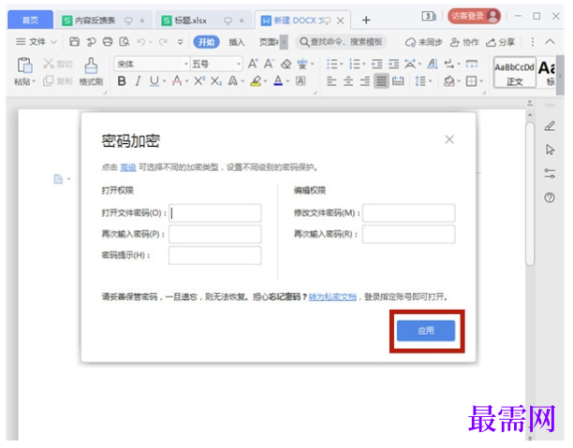The width and height of the screenshot is (573, 448).
Task: Increase font size with A+ icon
Action: pyautogui.click(x=253, y=64)
